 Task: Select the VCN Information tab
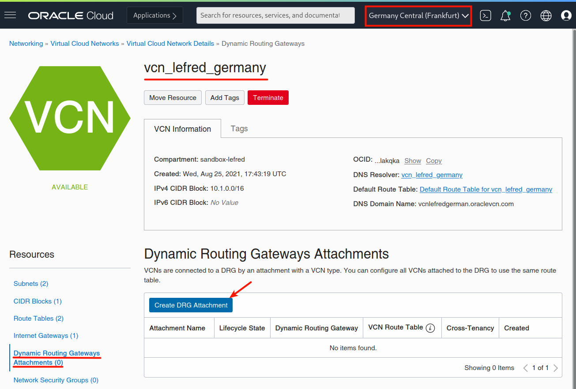(183, 129)
